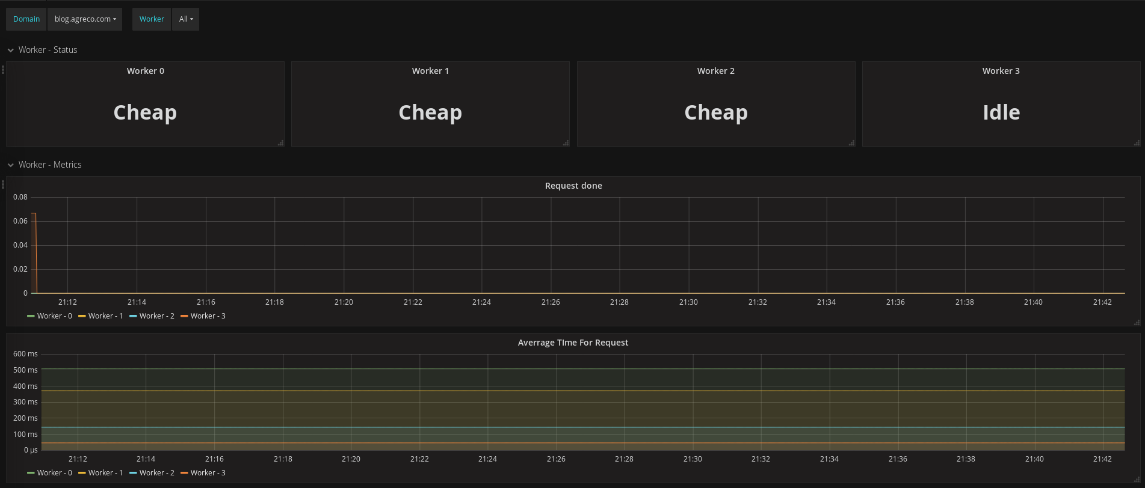This screenshot has height=488, width=1145.
Task: Open the Worker 1 panel title menu
Action: [430, 71]
